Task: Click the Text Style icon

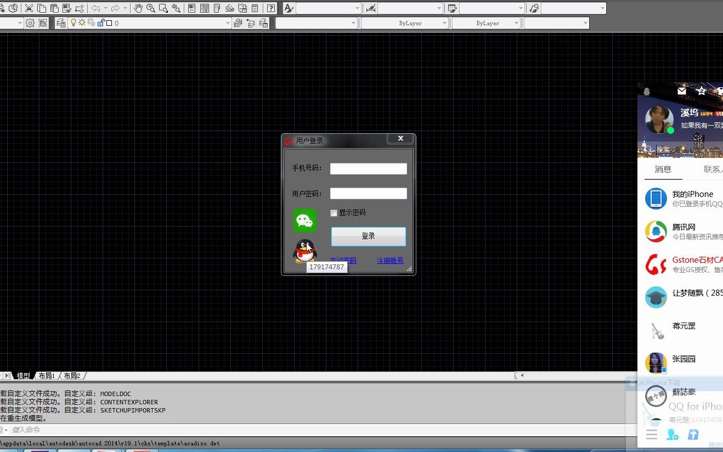Action: click(289, 8)
